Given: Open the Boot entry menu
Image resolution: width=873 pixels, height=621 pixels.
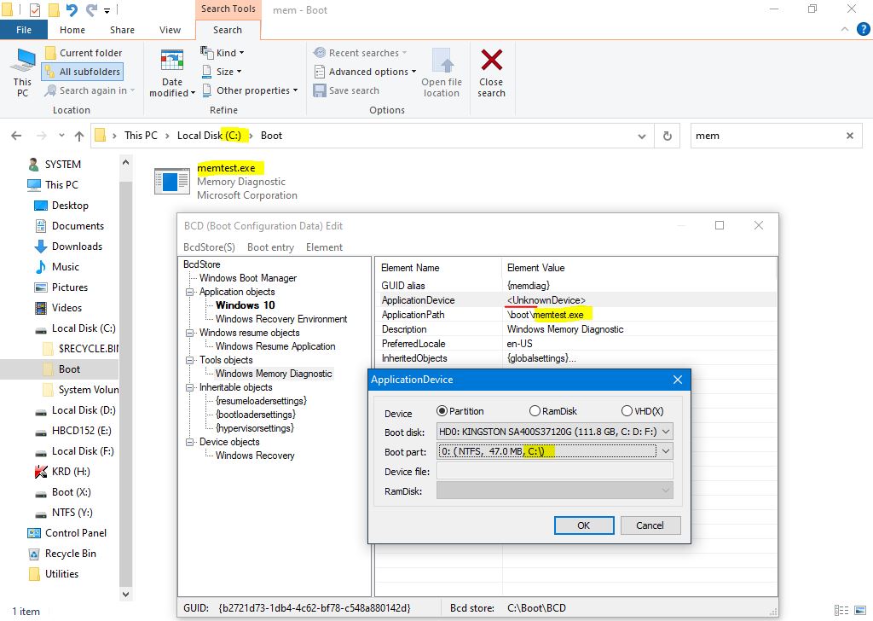Looking at the screenshot, I should coord(270,247).
